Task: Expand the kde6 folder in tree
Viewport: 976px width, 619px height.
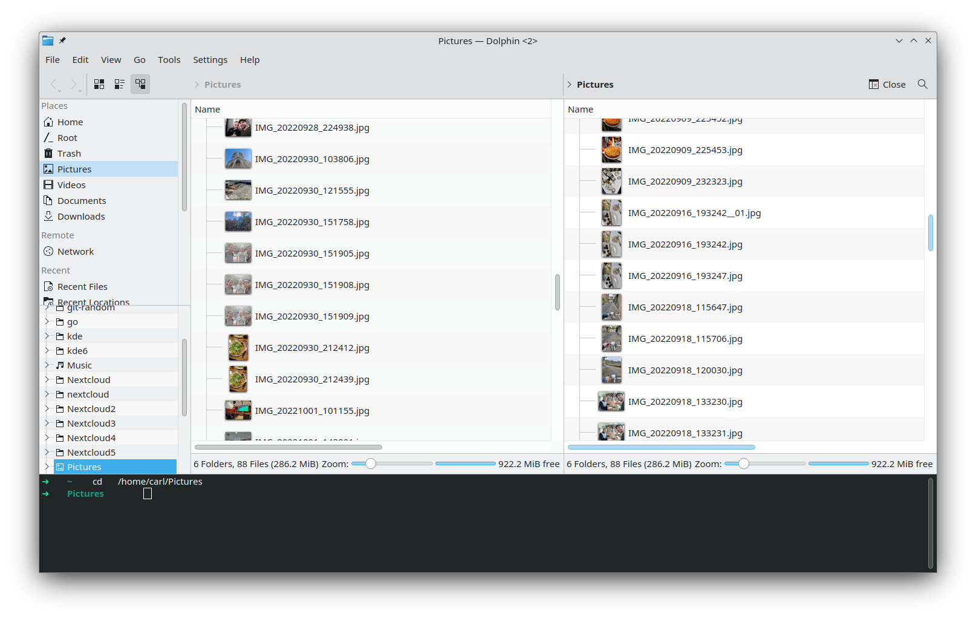Action: (47, 350)
